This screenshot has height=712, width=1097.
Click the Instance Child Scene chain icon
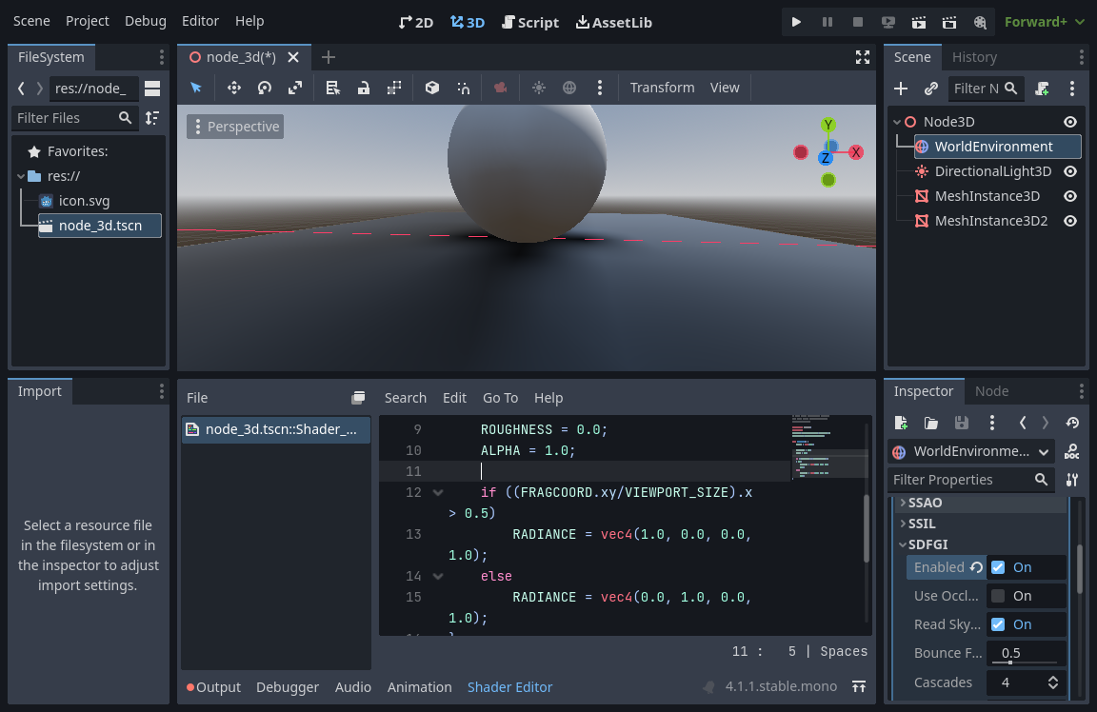[x=930, y=88]
